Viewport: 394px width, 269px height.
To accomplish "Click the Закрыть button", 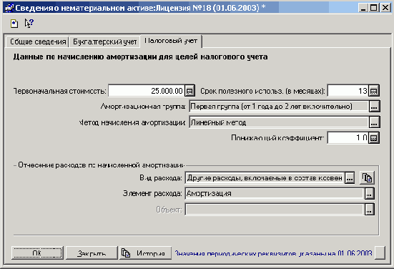I will click(92, 253).
